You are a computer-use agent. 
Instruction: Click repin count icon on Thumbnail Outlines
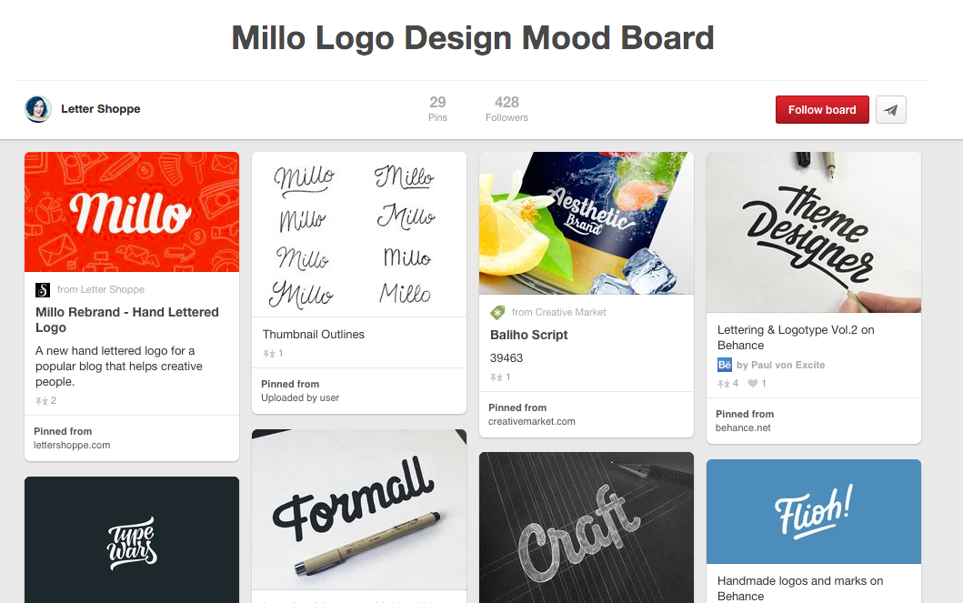pos(269,354)
